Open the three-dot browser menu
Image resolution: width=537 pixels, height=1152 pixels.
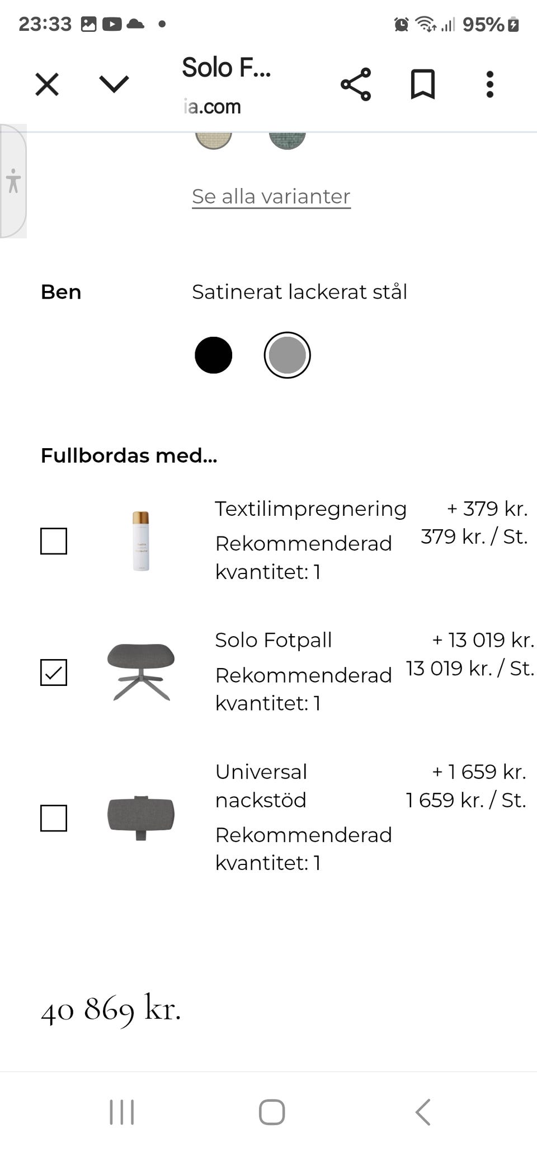click(489, 84)
